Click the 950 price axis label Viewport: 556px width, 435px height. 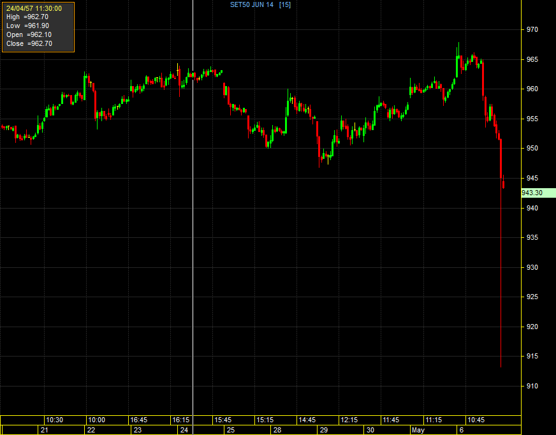532,148
